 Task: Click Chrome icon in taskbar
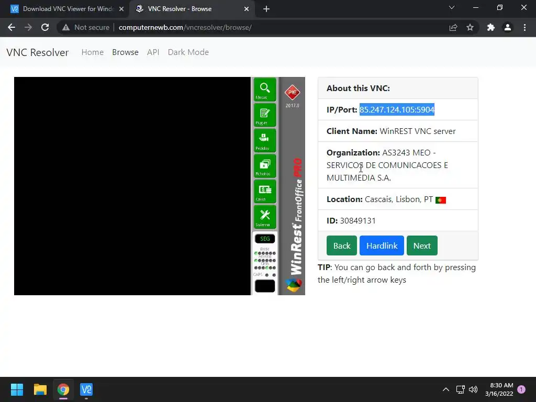point(63,389)
